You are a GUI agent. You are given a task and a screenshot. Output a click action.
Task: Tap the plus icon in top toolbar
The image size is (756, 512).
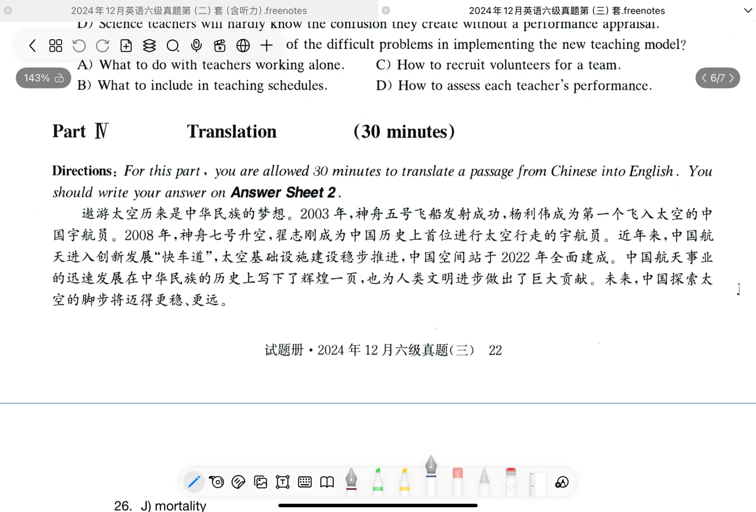point(267,46)
